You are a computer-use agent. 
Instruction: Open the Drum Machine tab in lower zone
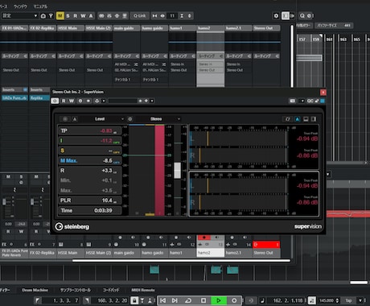pos(35,290)
